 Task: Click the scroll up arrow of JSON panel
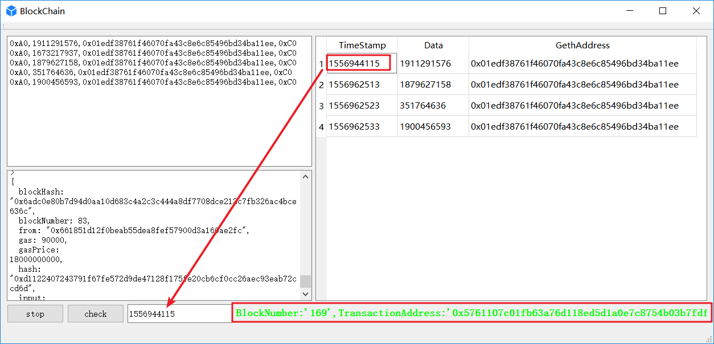click(x=306, y=176)
